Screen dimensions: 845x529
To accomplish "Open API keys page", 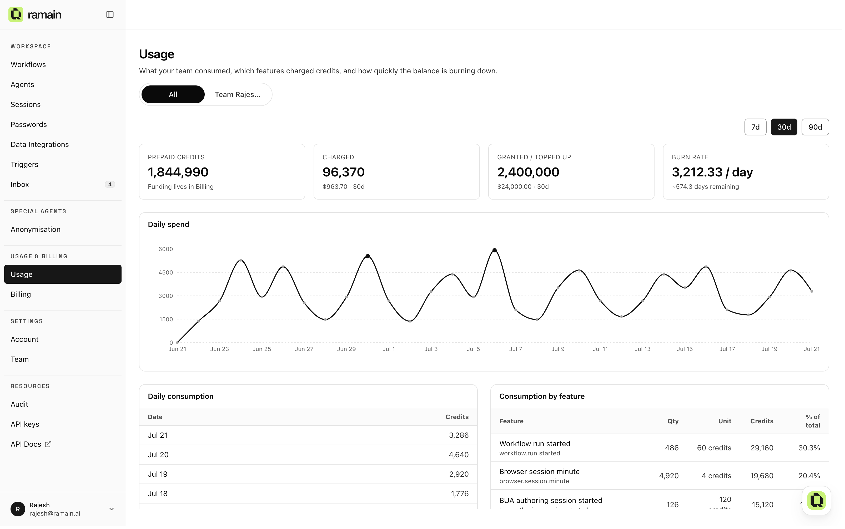I will pyautogui.click(x=63, y=424).
